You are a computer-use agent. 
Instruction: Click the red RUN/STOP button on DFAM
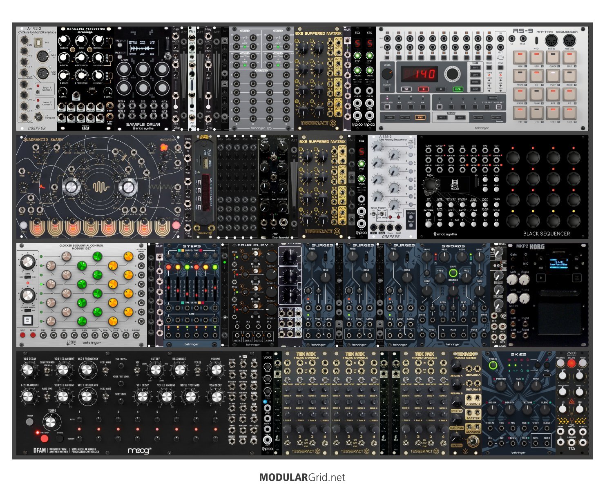coord(44,439)
